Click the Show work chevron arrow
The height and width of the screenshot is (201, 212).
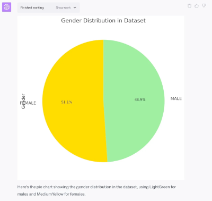(75, 7)
